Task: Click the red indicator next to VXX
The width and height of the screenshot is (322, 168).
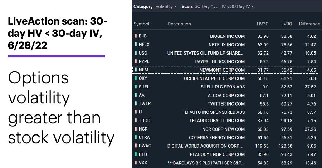Action: 136,163
